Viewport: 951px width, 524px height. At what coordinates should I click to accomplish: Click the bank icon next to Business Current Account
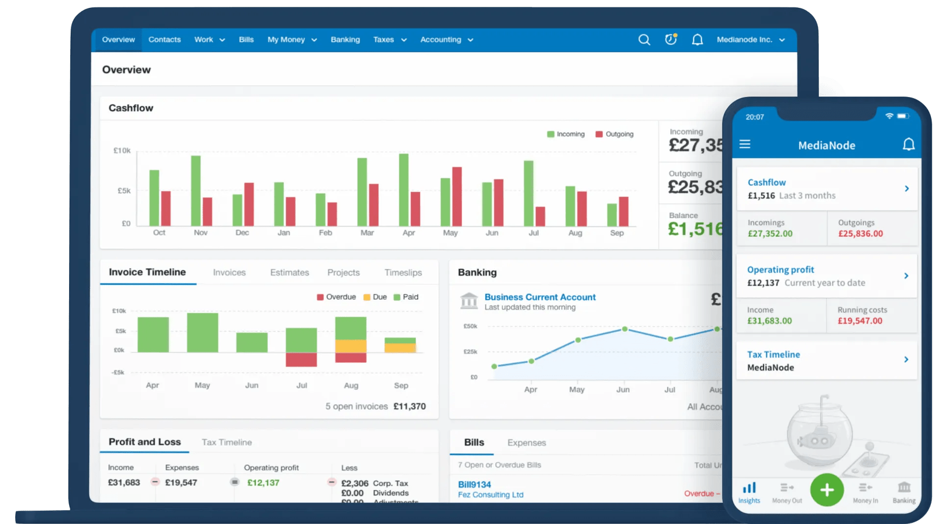469,300
